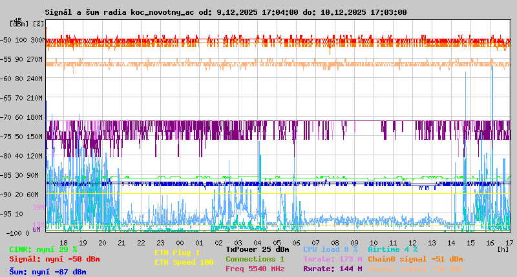The height and width of the screenshot is (277, 517).
Task: Click the orange Chain0 signal -51 dBm label
Action: pos(416,259)
